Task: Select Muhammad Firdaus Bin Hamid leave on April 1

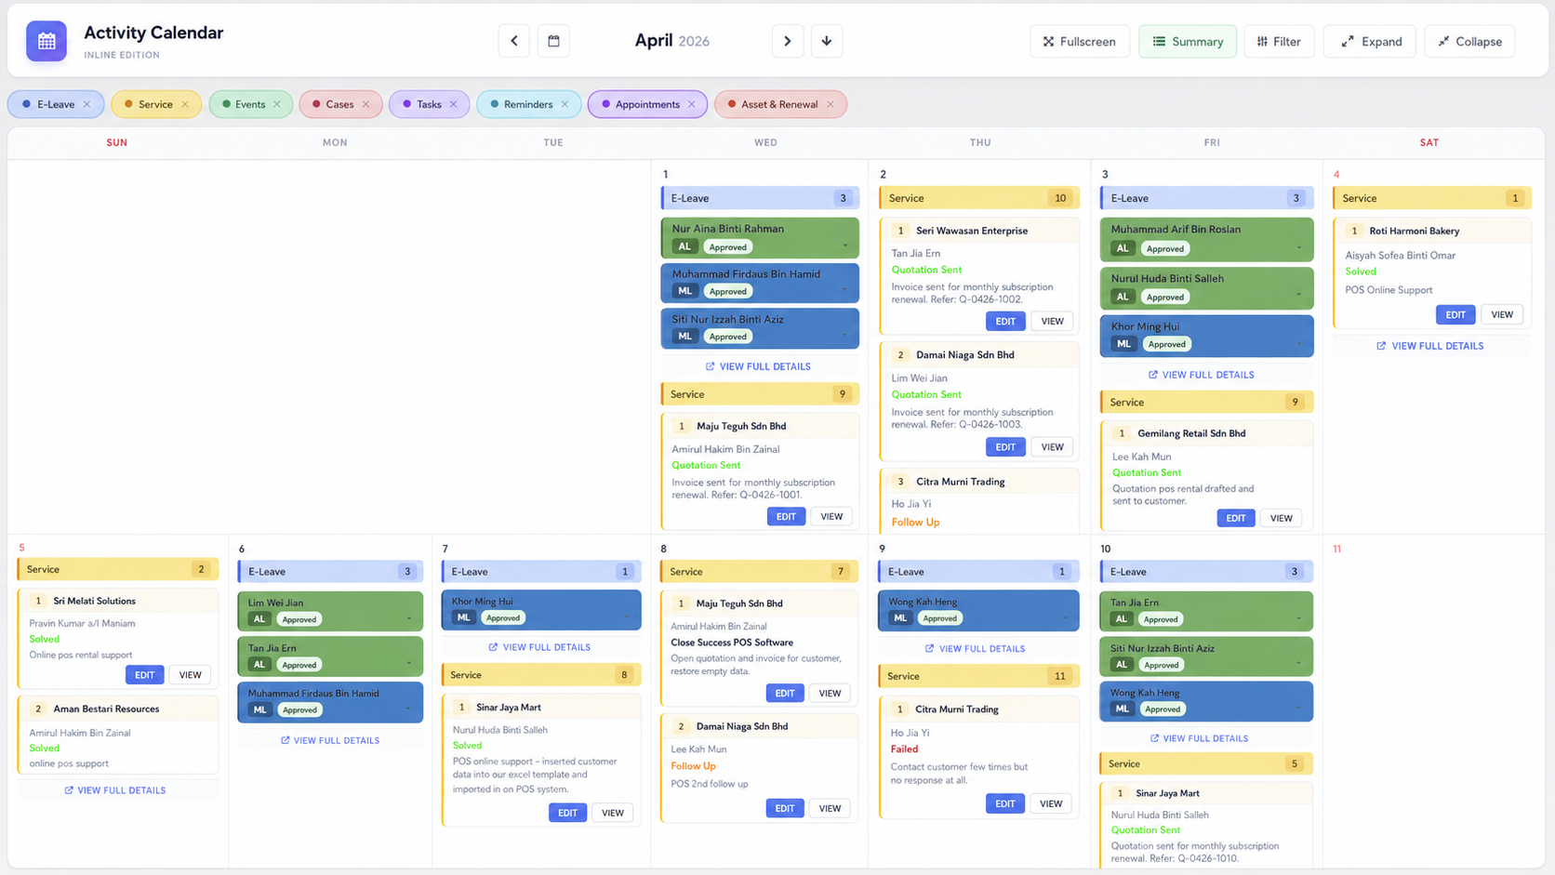Action: coord(760,283)
